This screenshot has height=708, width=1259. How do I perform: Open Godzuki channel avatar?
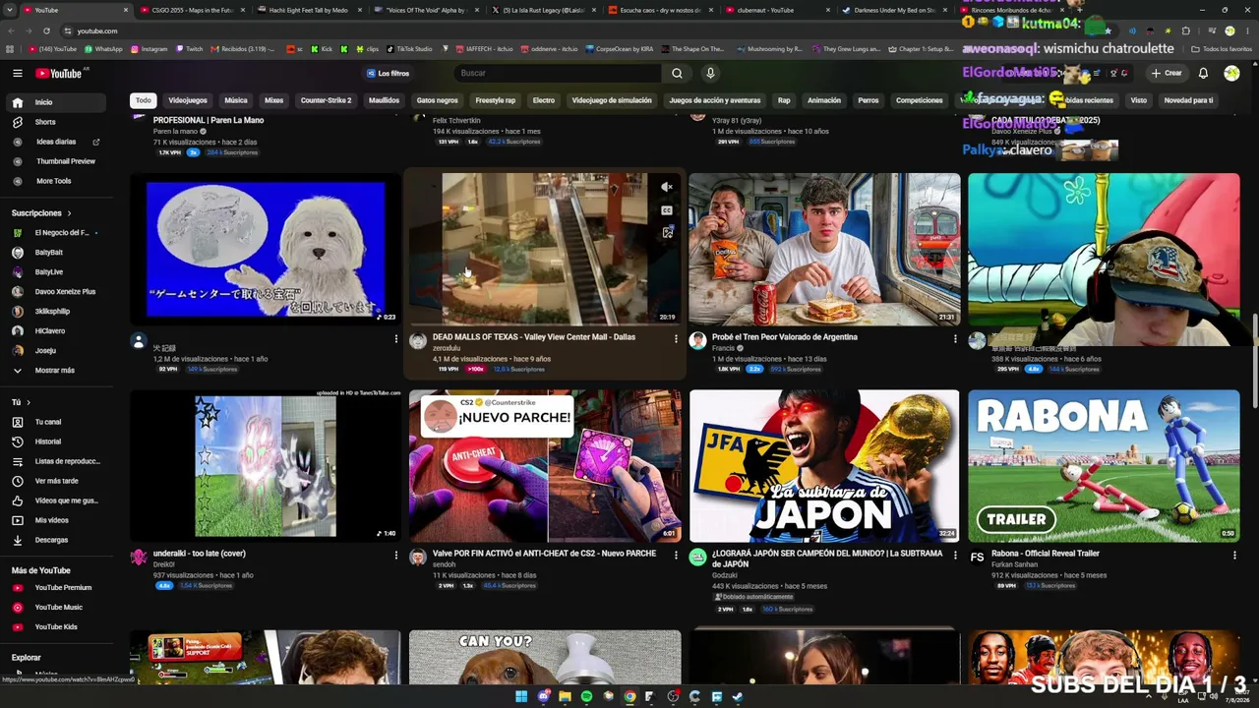click(697, 557)
